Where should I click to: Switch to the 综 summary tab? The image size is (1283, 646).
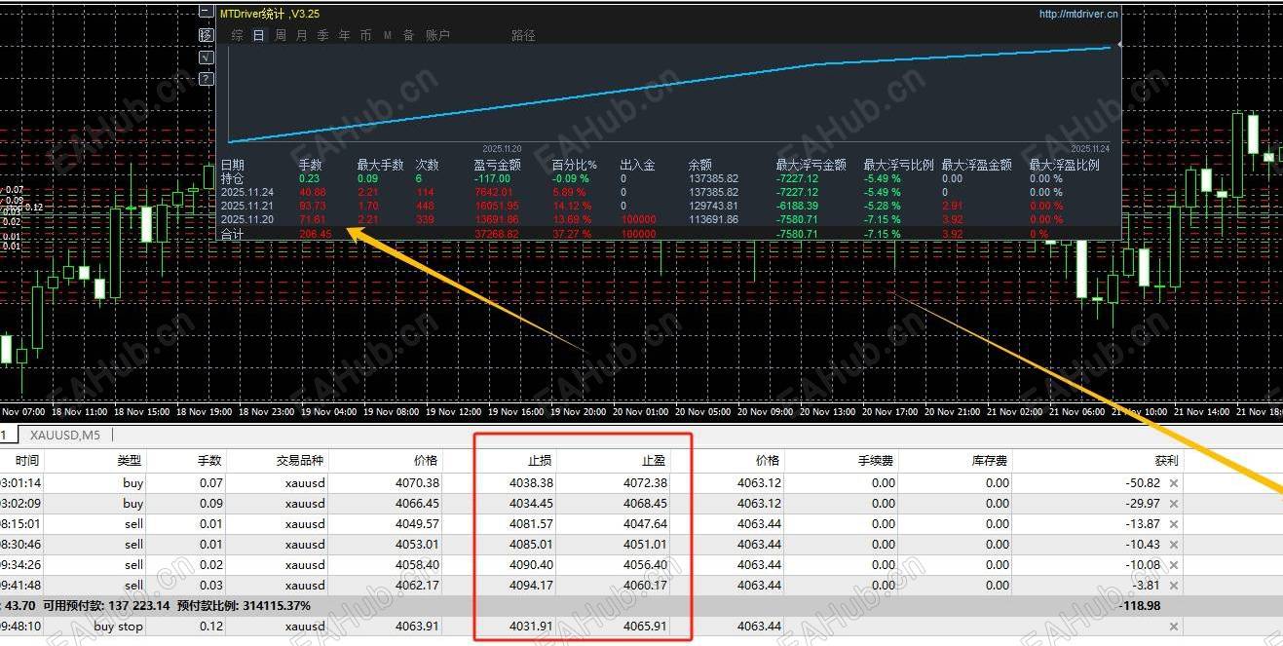[x=238, y=35]
